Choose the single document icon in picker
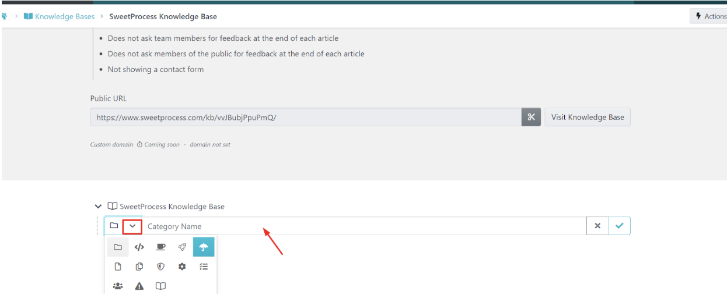The width and height of the screenshot is (727, 305). pyautogui.click(x=118, y=267)
